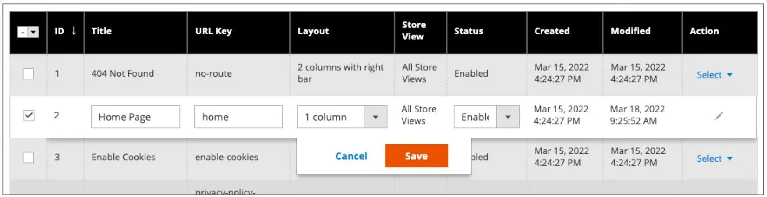Viewport: 767px width, 197px height.
Task: Click the pencil edit icon in row 2
Action: point(719,116)
